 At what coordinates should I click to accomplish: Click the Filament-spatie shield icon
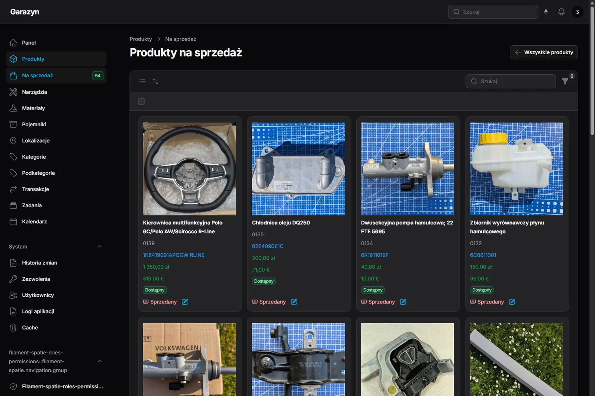point(13,386)
